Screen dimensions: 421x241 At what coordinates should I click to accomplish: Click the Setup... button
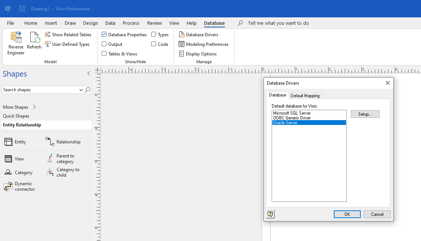[x=365, y=114]
